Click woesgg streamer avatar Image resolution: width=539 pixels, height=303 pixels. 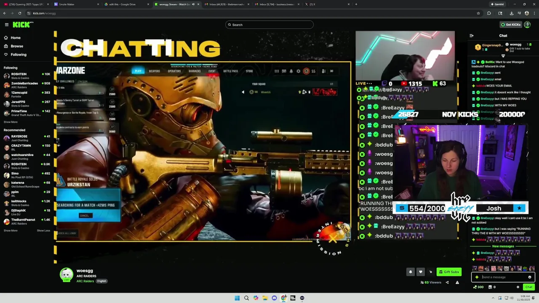coord(67,275)
